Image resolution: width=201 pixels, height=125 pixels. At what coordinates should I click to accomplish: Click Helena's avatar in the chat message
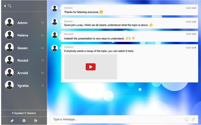54,48
